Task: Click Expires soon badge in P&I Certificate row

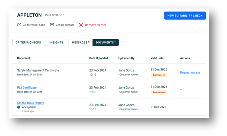Action: [x=159, y=92]
